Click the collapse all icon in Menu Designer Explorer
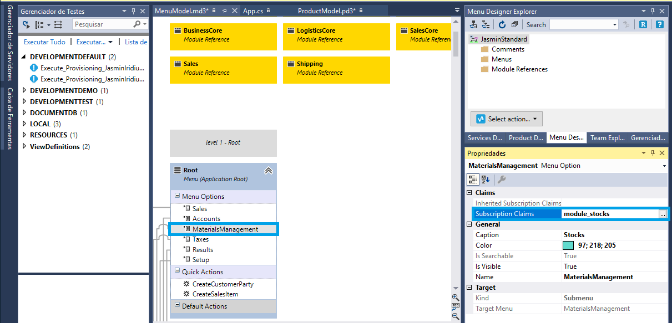672x323 pixels. 514,24
